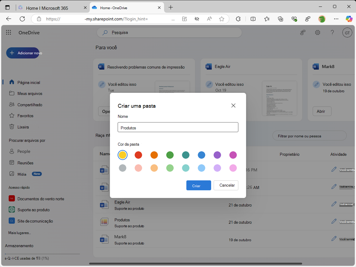Click the Cancelar button
Screen dimensions: 356x267
[226, 185]
